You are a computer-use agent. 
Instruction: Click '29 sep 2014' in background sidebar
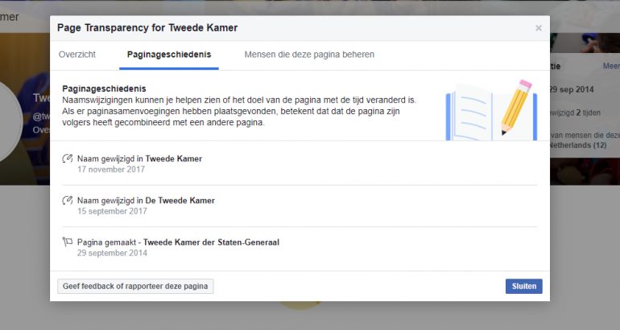[572, 89]
